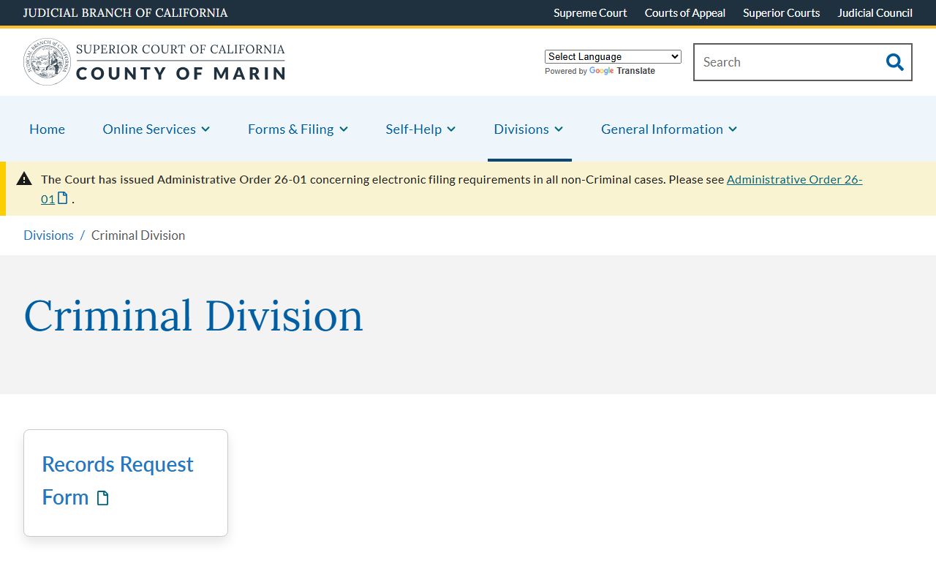The height and width of the screenshot is (585, 936).
Task: Click the warning triangle alert icon
Action: coord(24,178)
